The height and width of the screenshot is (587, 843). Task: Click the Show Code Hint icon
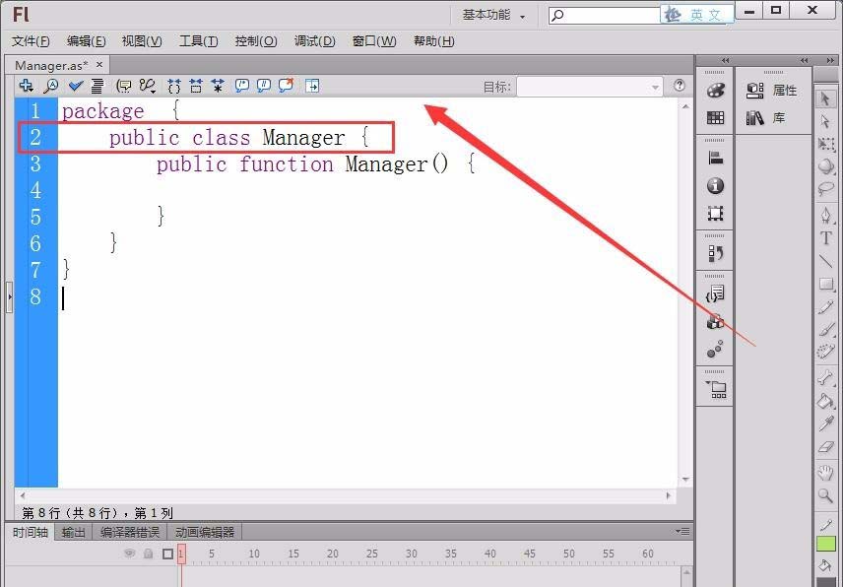(124, 86)
